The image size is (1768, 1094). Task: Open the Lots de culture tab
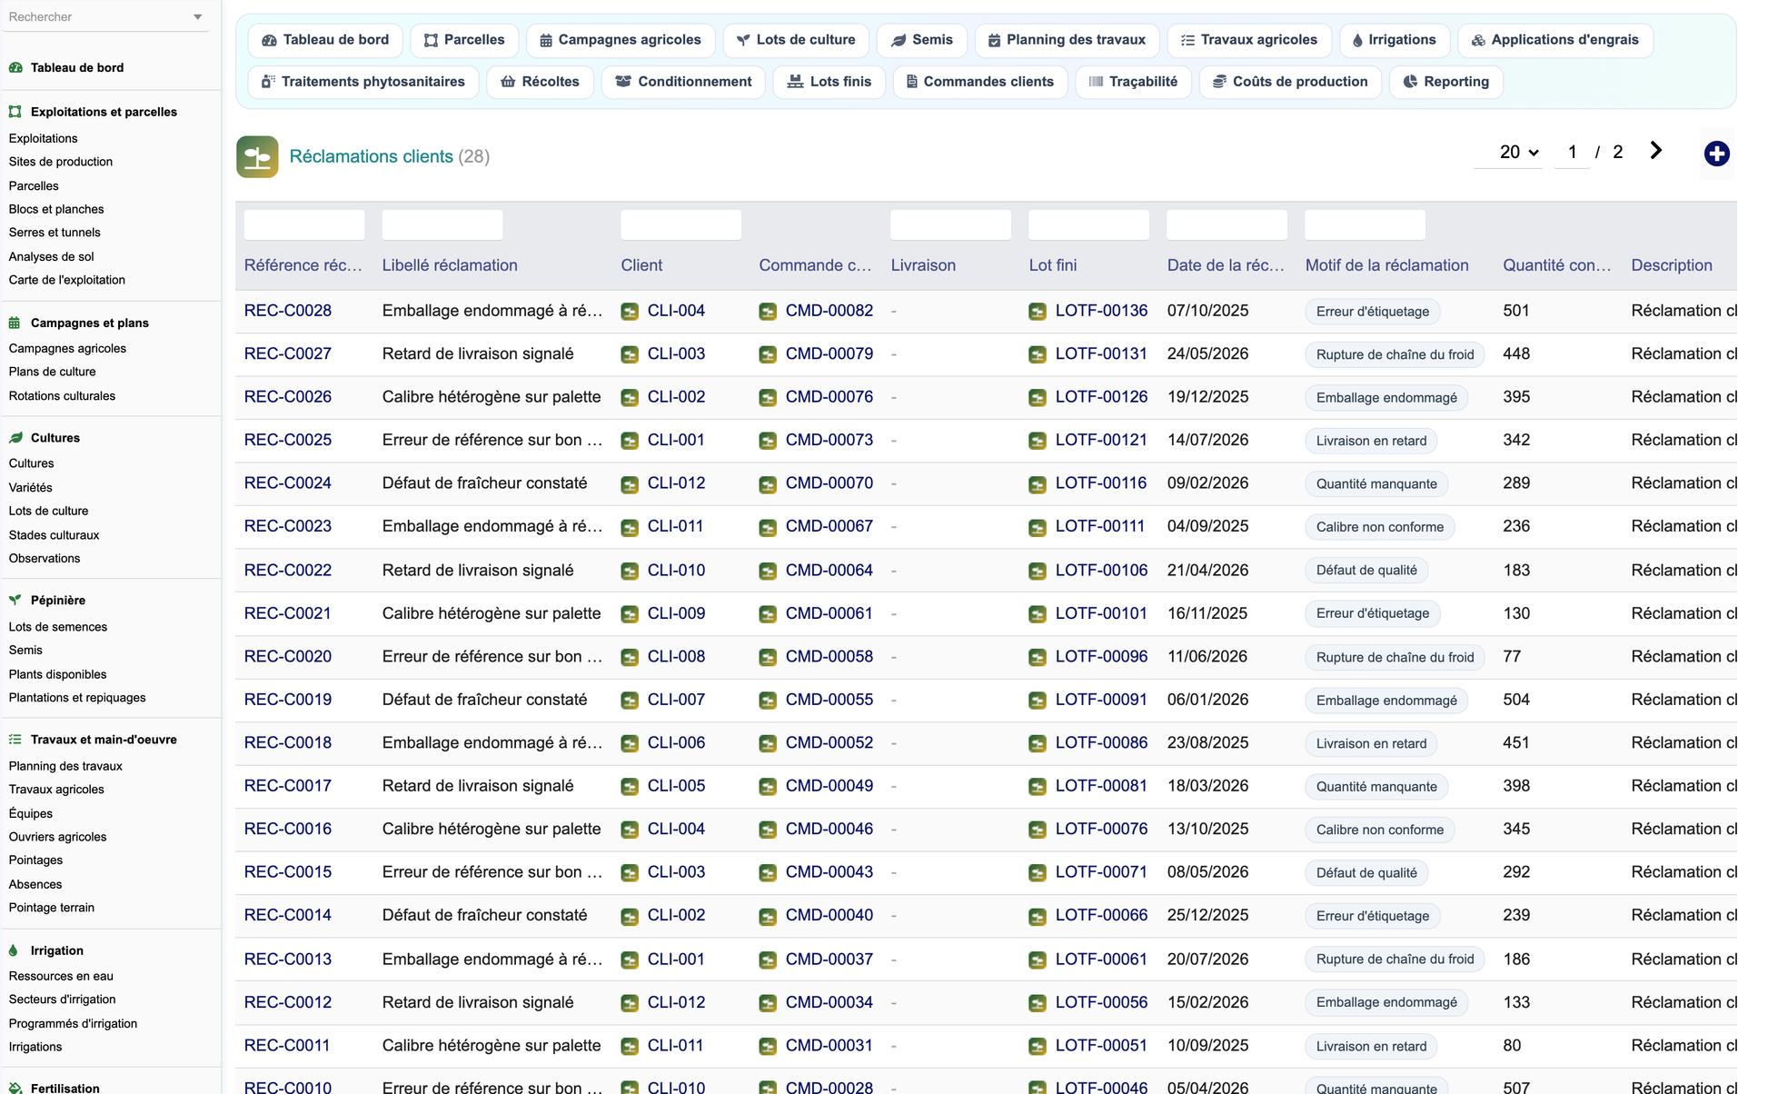click(796, 40)
